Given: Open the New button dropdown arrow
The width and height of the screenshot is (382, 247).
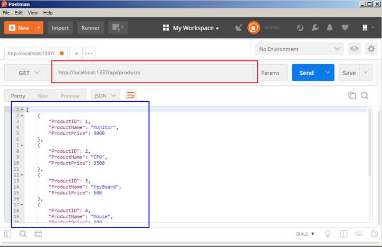Looking at the screenshot, I should [x=39, y=28].
